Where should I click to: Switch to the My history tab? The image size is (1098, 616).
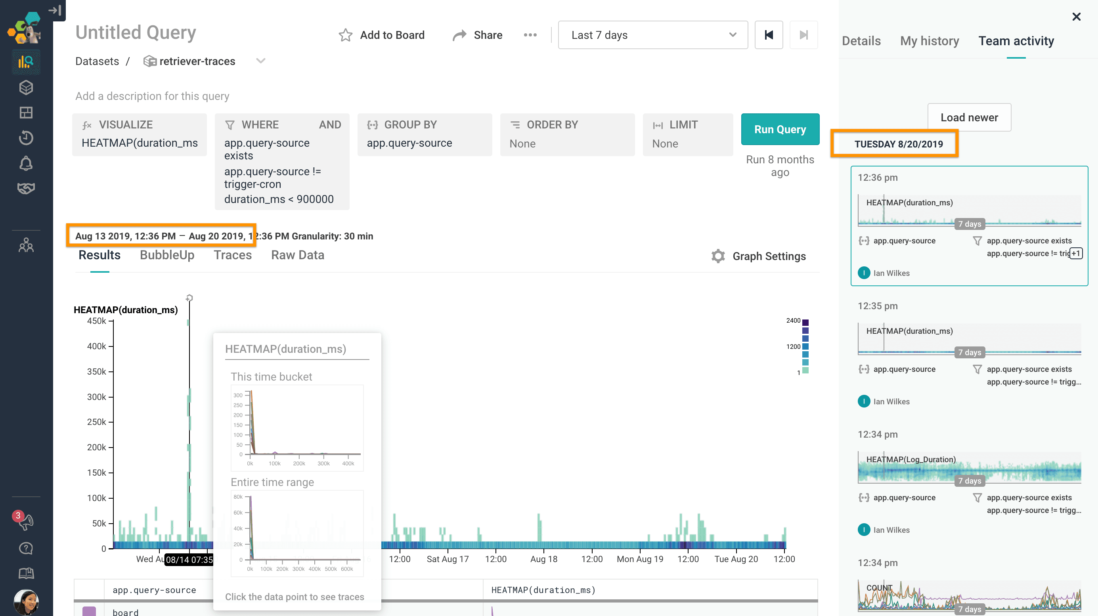point(929,41)
